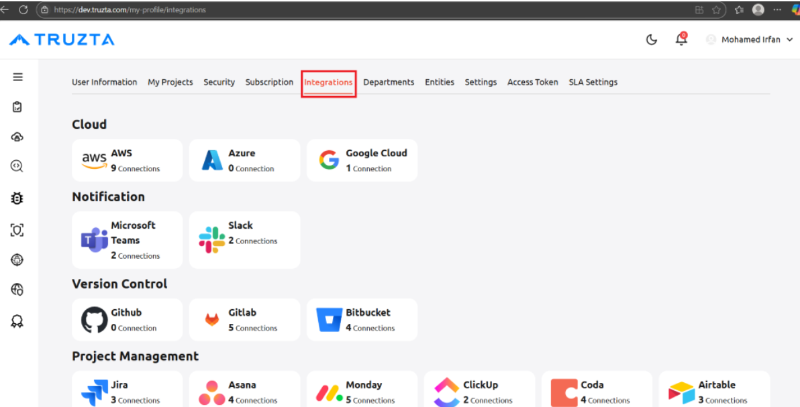Image resolution: width=800 pixels, height=407 pixels.
Task: Open the globe shield sidebar icon
Action: pos(17,290)
